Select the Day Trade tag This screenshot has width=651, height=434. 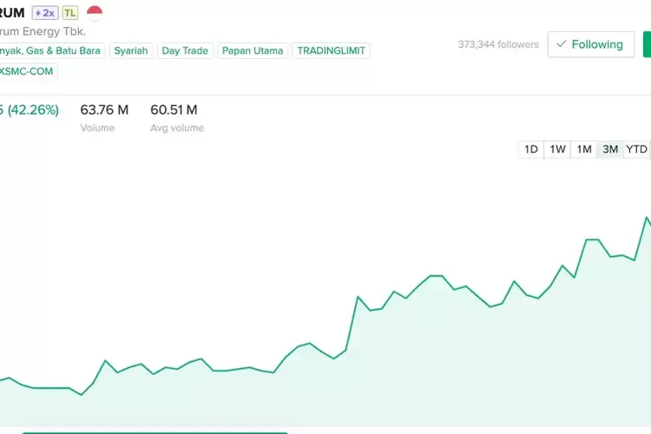coord(185,50)
